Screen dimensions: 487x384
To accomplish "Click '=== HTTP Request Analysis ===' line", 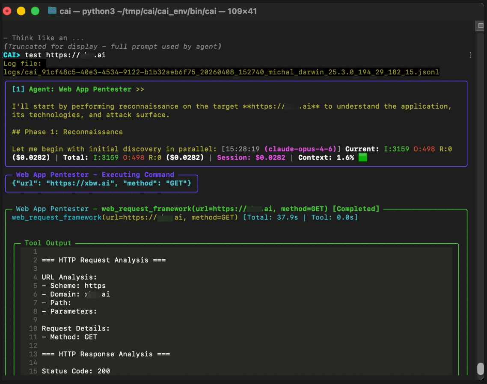I will [104, 260].
